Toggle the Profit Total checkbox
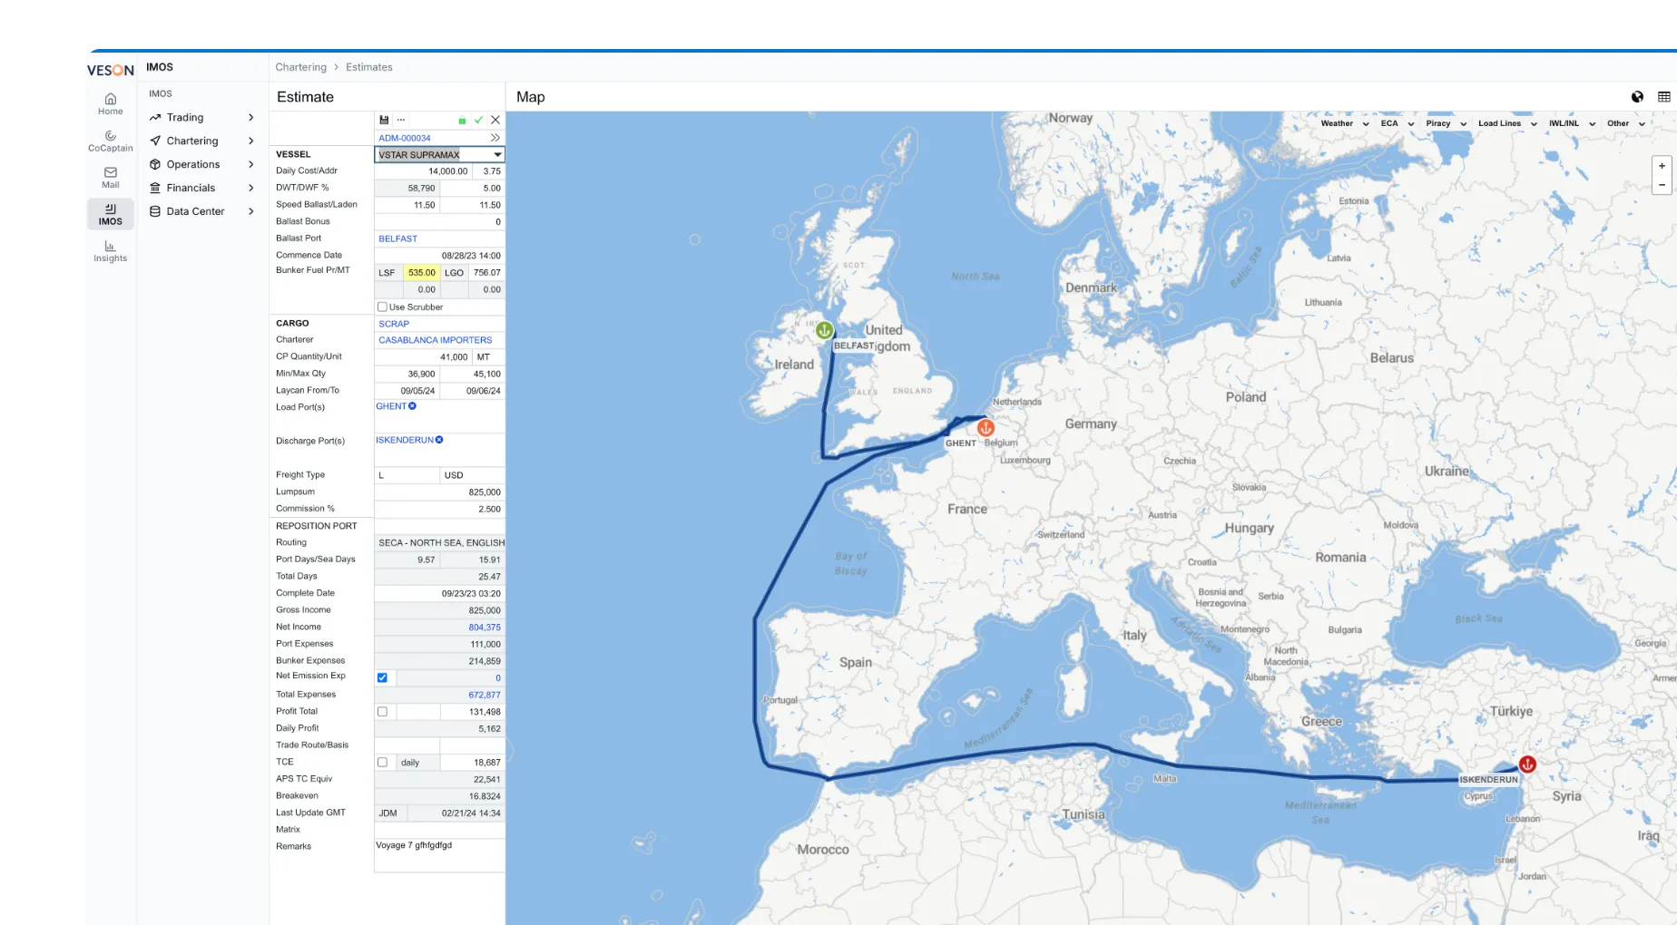This screenshot has width=1677, height=925. 382,712
